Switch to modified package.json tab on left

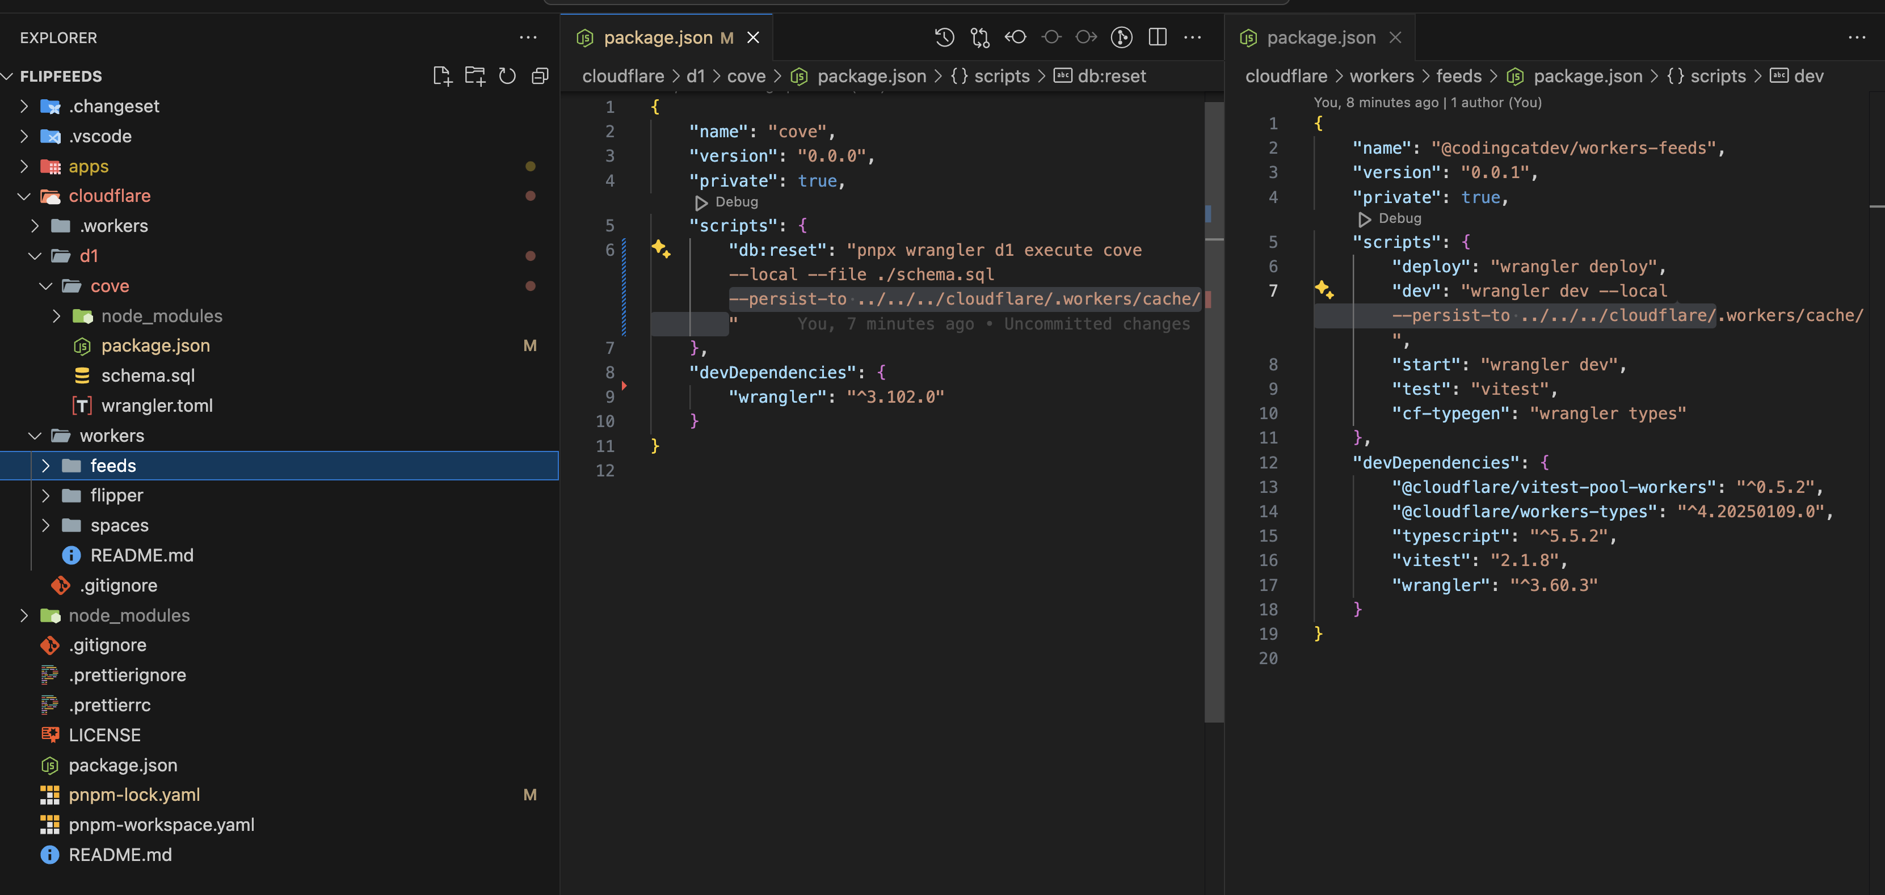click(x=657, y=37)
